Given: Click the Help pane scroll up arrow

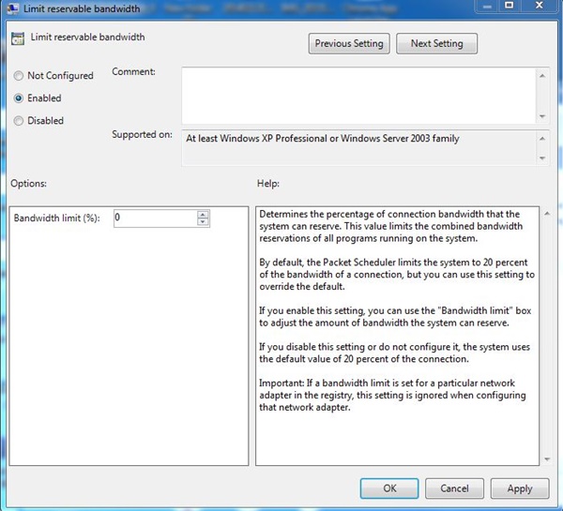Looking at the screenshot, I should [546, 213].
